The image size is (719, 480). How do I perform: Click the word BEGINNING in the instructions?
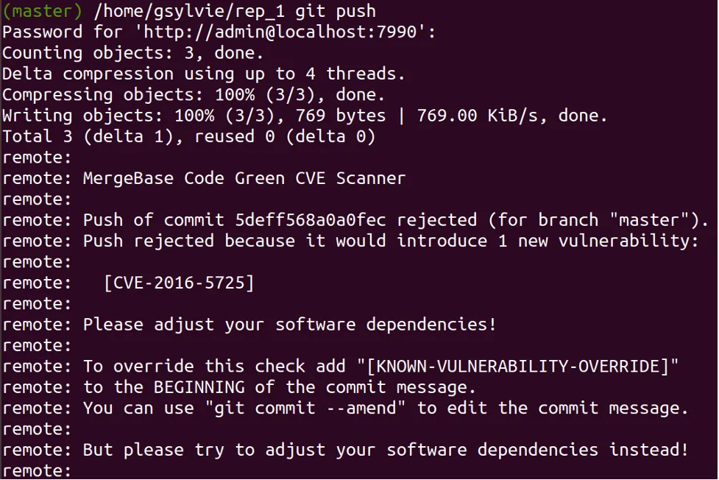coord(199,387)
